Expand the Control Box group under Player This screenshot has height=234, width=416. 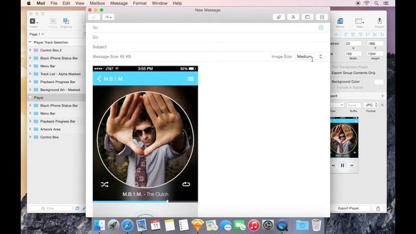[30, 137]
